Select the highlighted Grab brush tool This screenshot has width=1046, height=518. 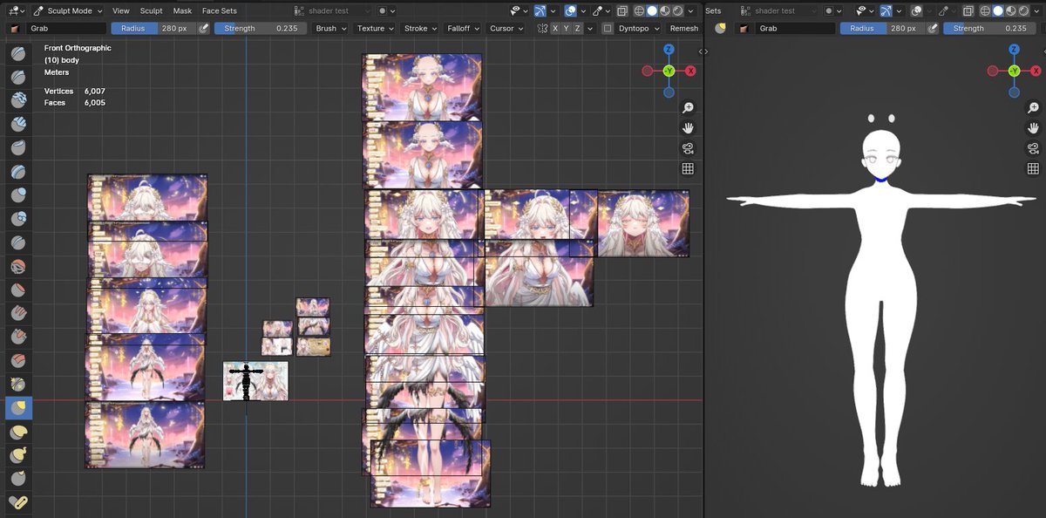18,407
